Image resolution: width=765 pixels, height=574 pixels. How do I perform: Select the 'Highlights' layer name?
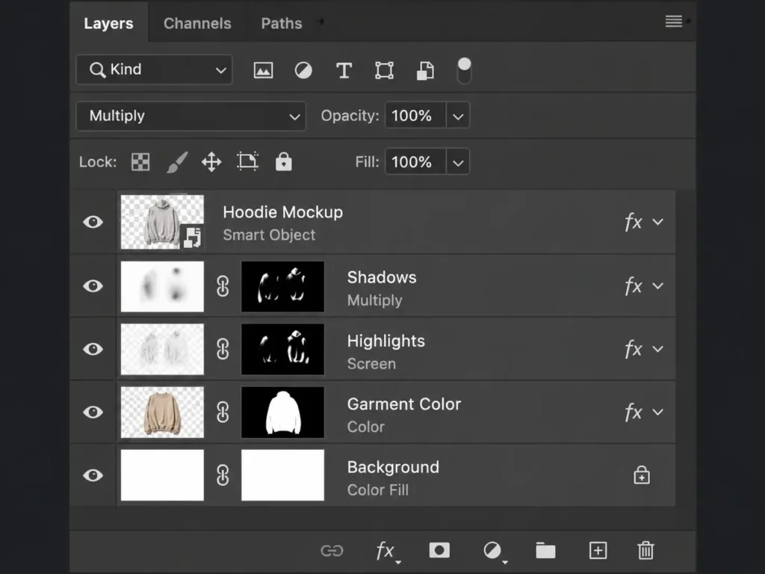[386, 341]
